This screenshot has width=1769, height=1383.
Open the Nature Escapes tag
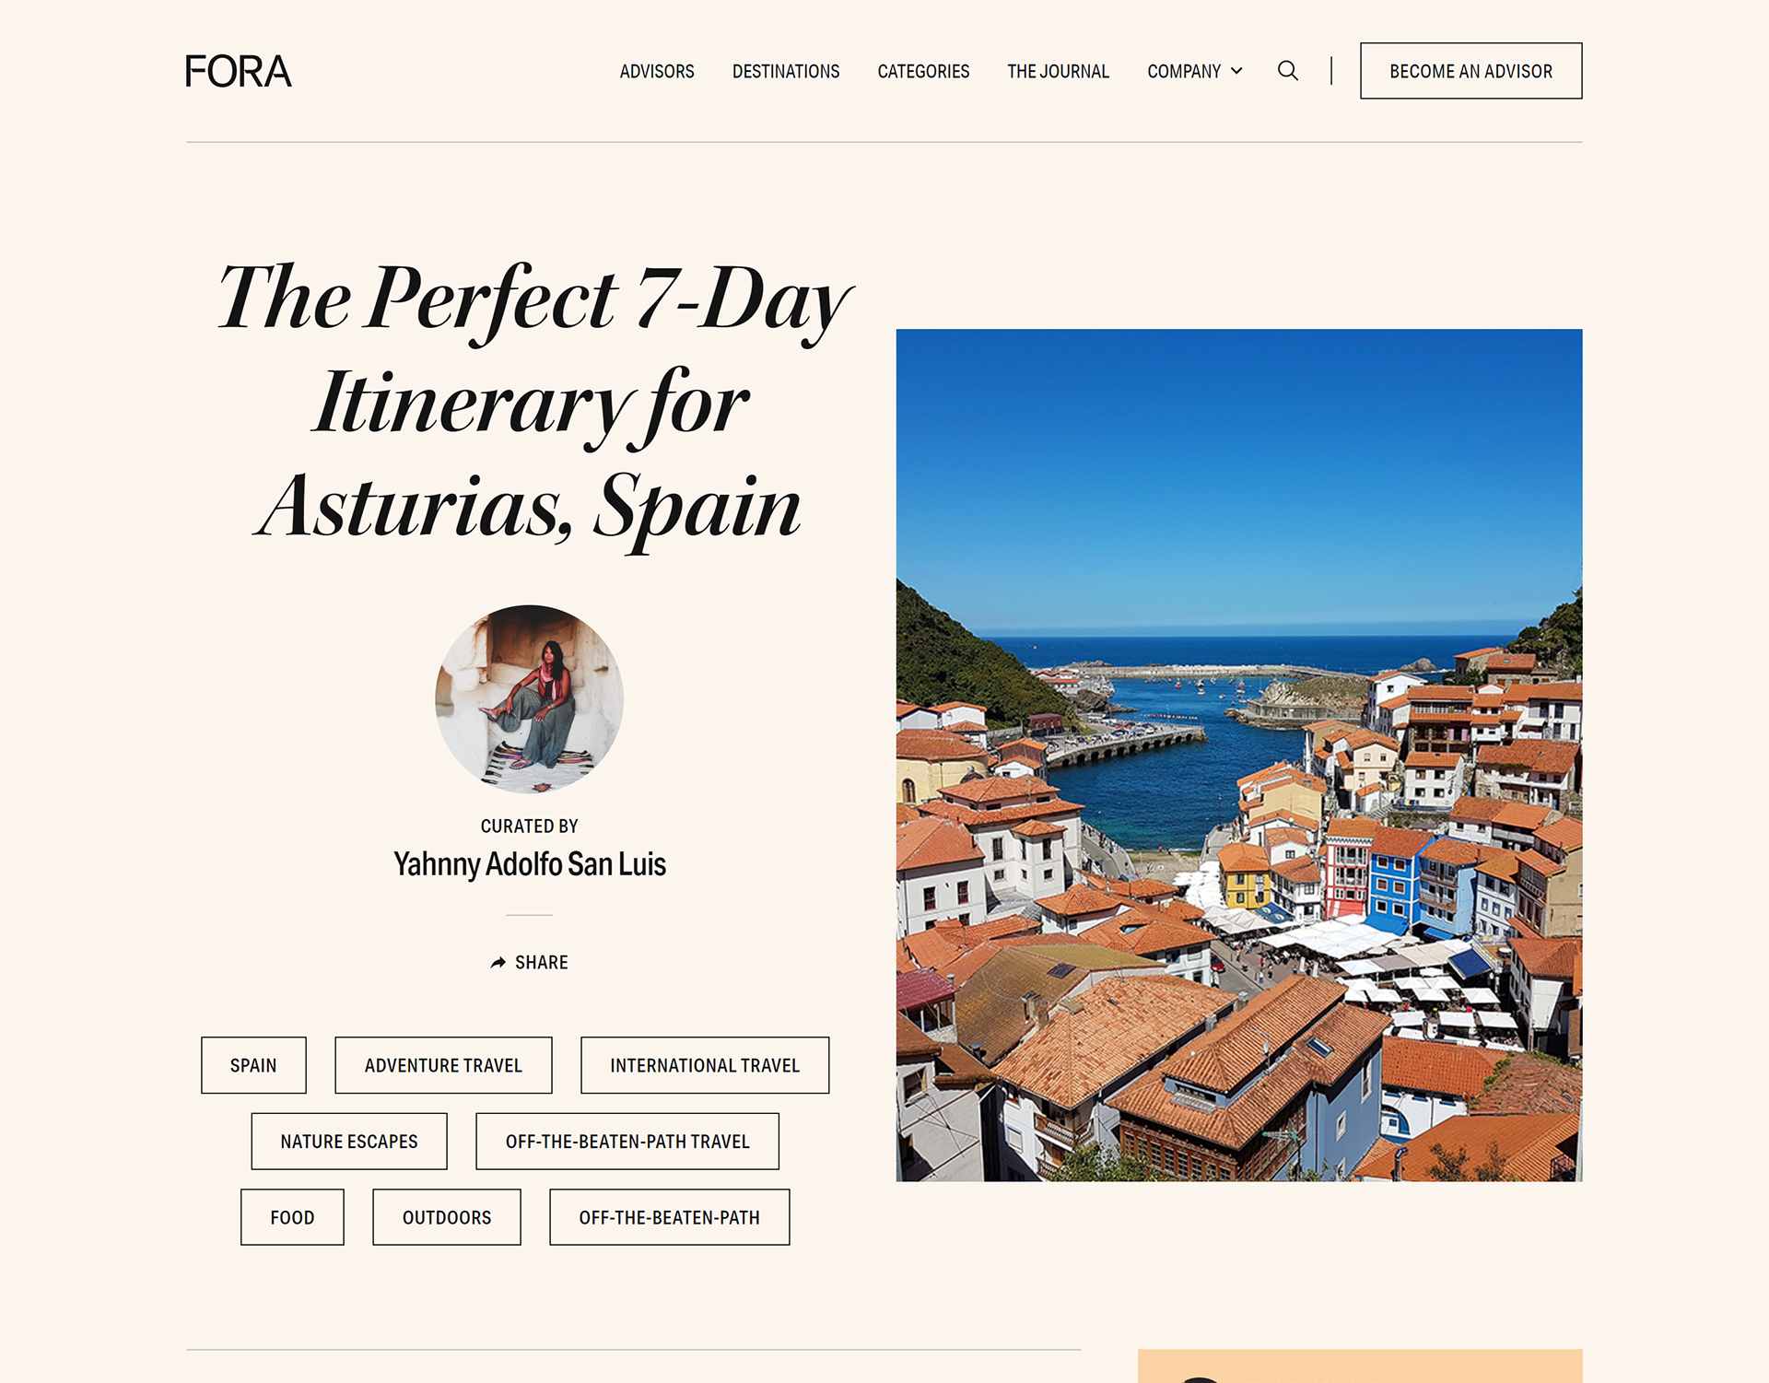349,1142
